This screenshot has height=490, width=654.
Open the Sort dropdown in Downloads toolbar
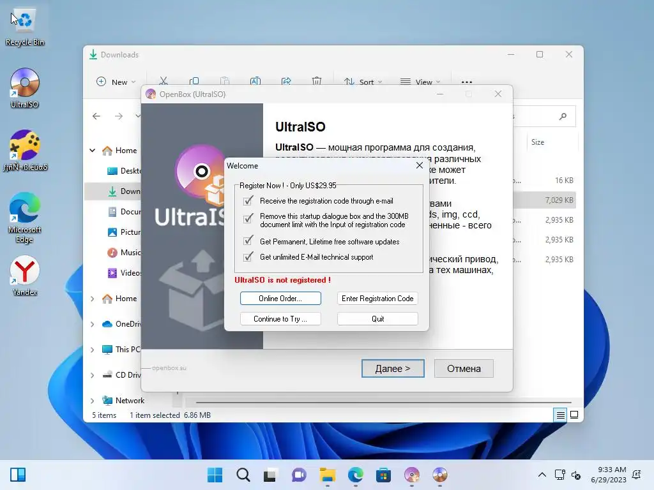[x=363, y=82]
